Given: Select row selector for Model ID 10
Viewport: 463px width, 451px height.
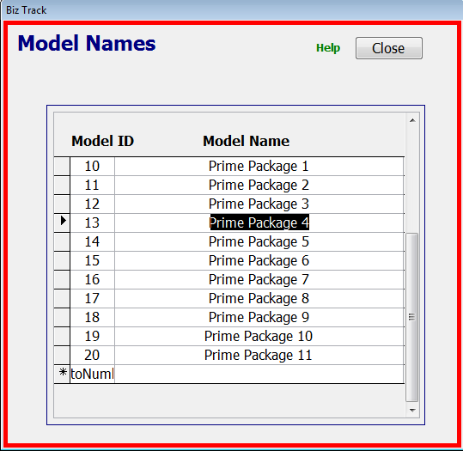Looking at the screenshot, I should (x=62, y=167).
